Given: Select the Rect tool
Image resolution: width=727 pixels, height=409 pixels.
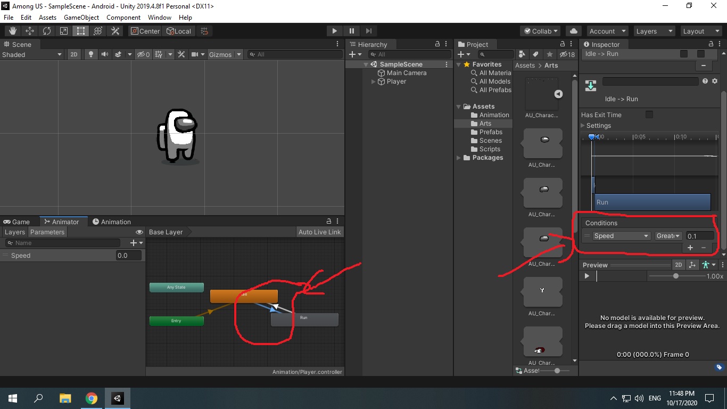Looking at the screenshot, I should [x=81, y=31].
